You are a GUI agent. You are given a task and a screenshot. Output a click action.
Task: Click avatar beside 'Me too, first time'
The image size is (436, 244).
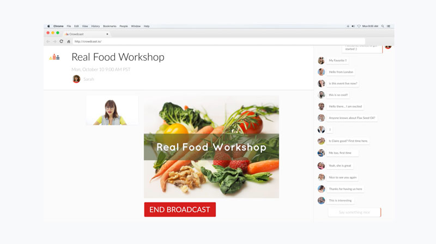[321, 153]
